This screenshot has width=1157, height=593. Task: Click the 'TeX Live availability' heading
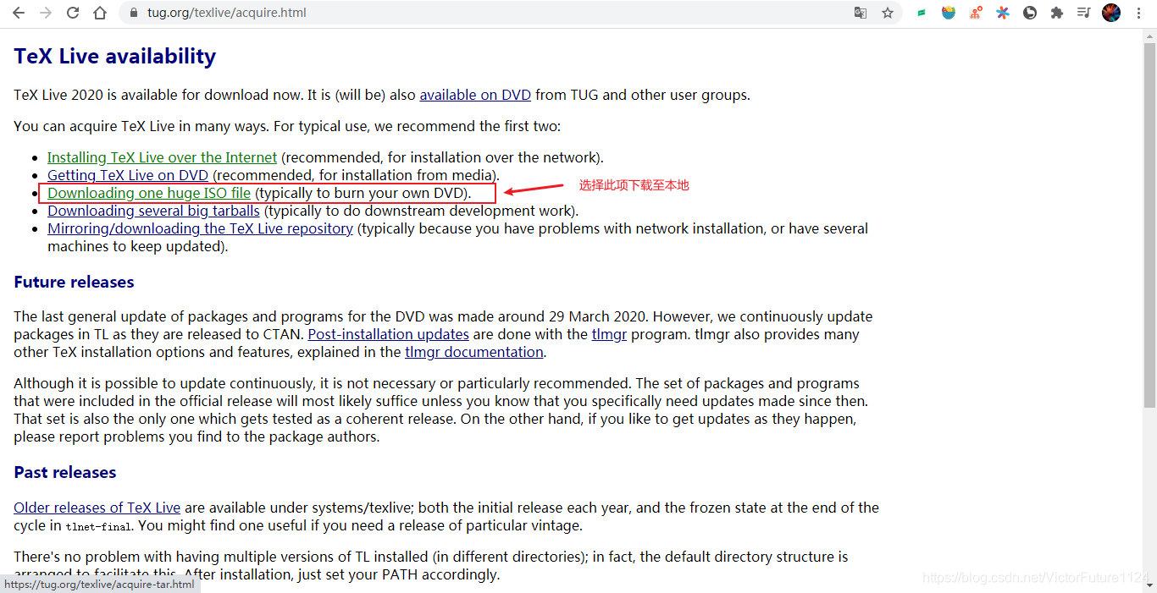(115, 57)
